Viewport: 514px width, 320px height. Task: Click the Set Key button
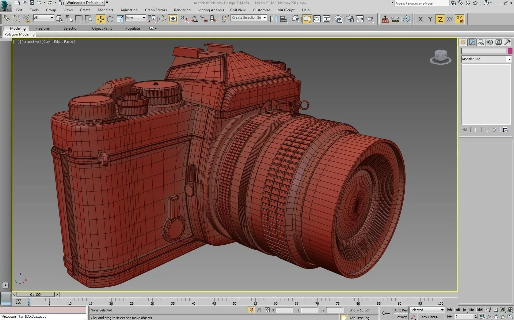(401, 317)
